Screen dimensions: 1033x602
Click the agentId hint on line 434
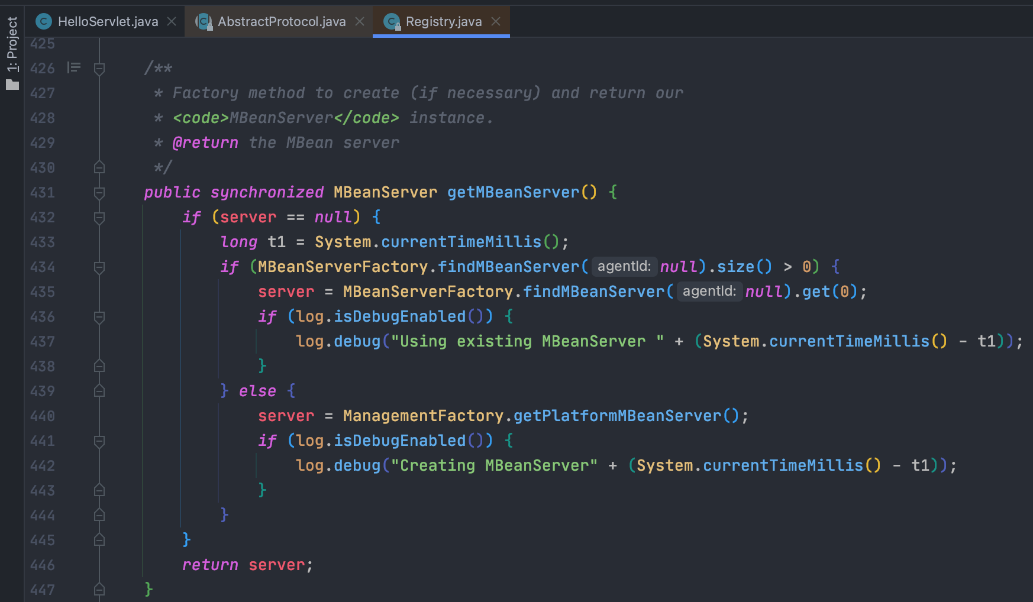(x=624, y=267)
